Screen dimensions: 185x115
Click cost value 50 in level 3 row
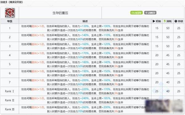[x=168, y=46]
